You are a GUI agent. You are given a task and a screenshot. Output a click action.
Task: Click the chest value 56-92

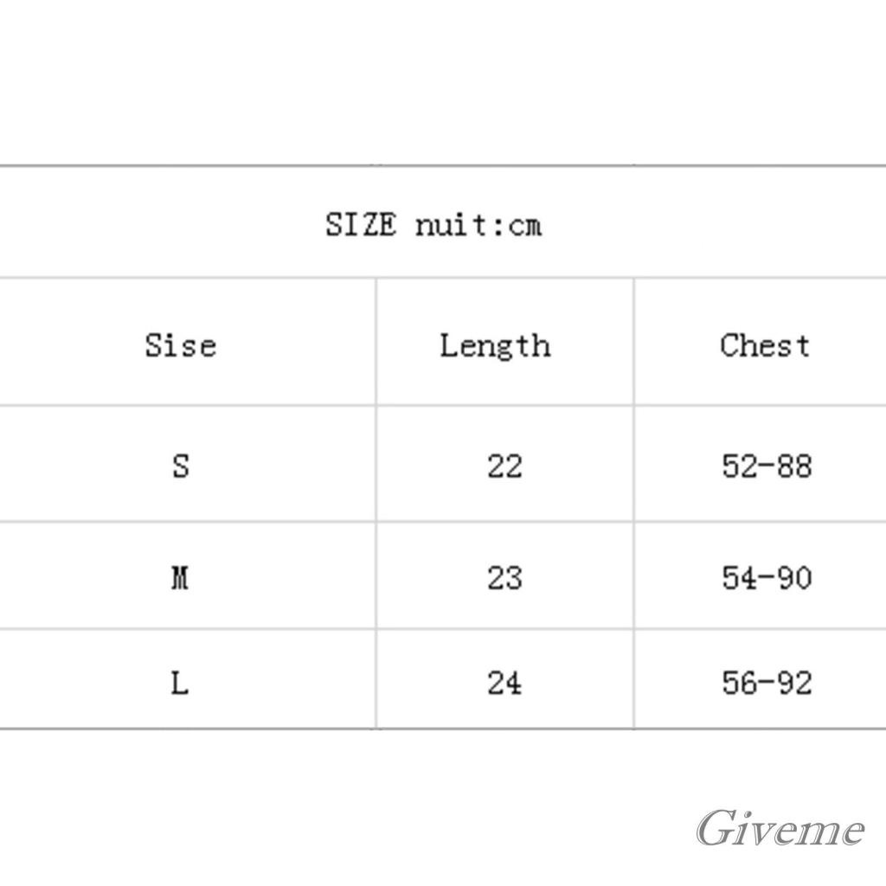(767, 684)
